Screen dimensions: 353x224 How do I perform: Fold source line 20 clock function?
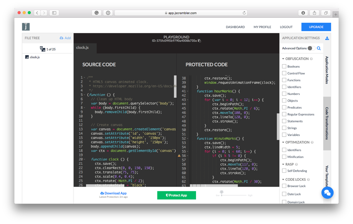pos(84,159)
